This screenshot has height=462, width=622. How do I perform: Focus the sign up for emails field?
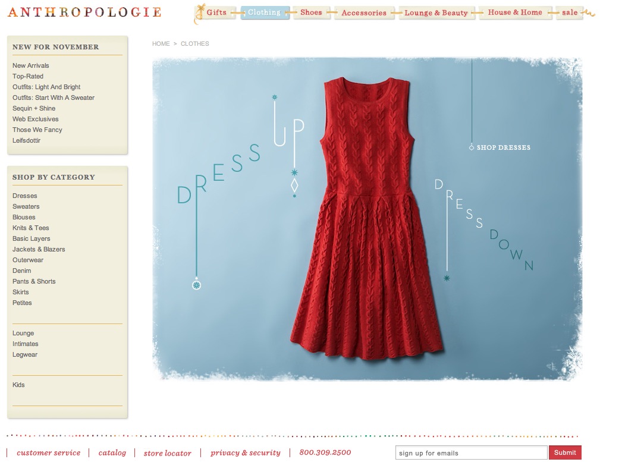coord(471,453)
